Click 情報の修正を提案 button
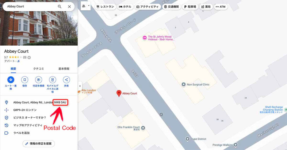This screenshot has height=150, width=287. [x=39, y=144]
